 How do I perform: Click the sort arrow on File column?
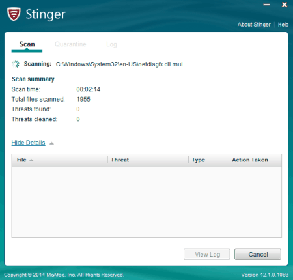click(31, 160)
